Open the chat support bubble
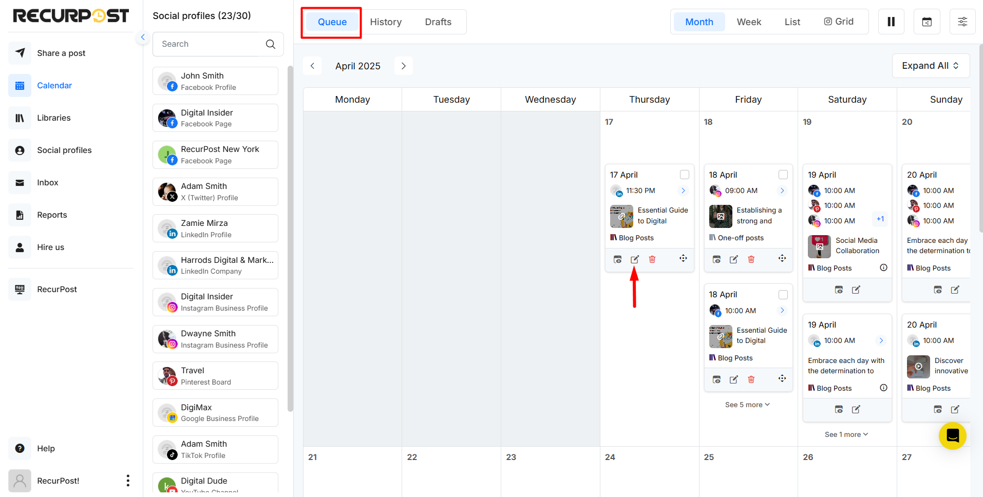Viewport: 983px width, 497px height. click(953, 436)
